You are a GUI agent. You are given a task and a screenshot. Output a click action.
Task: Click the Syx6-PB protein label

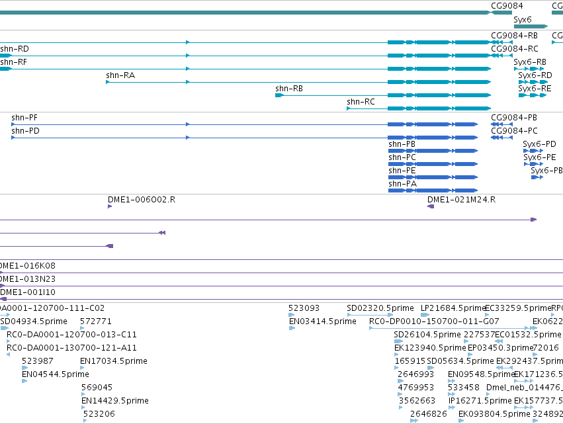point(546,171)
